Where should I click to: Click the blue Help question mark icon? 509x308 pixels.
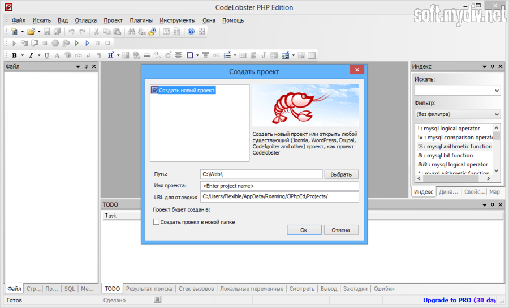[191, 32]
